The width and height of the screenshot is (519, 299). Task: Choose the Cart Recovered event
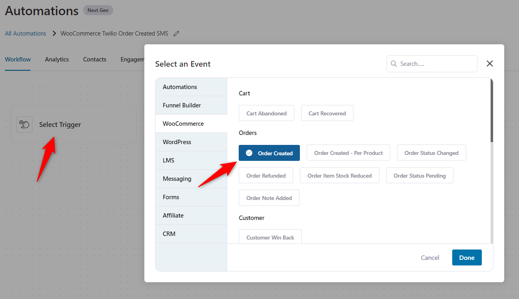(x=327, y=113)
